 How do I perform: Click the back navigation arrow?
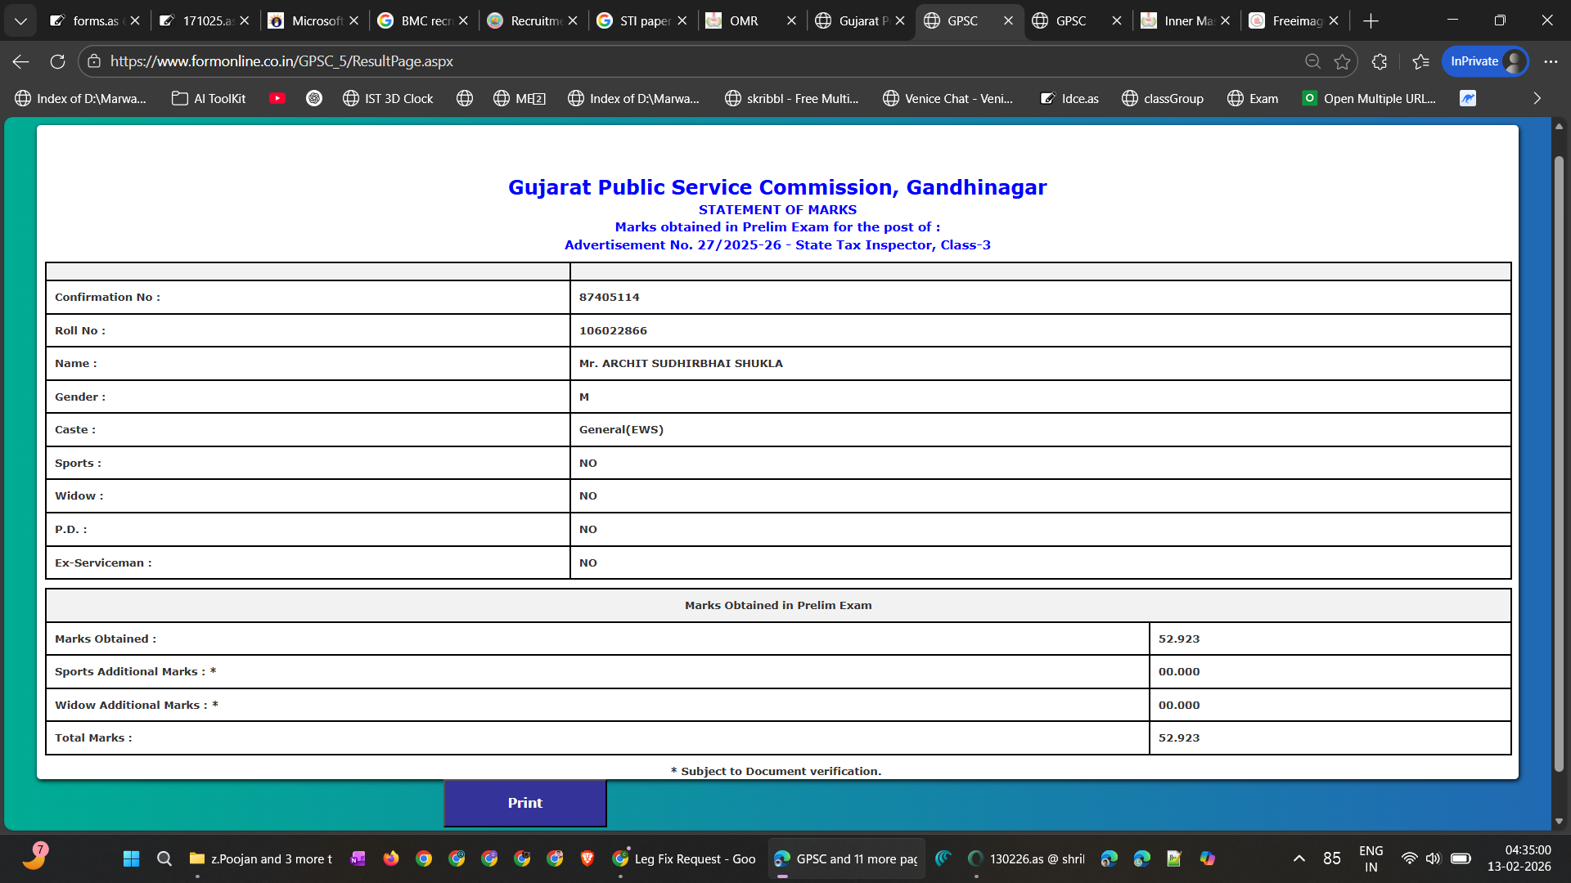(x=21, y=61)
